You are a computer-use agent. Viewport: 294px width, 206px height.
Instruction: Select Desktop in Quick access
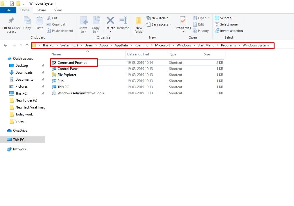coord(21,66)
